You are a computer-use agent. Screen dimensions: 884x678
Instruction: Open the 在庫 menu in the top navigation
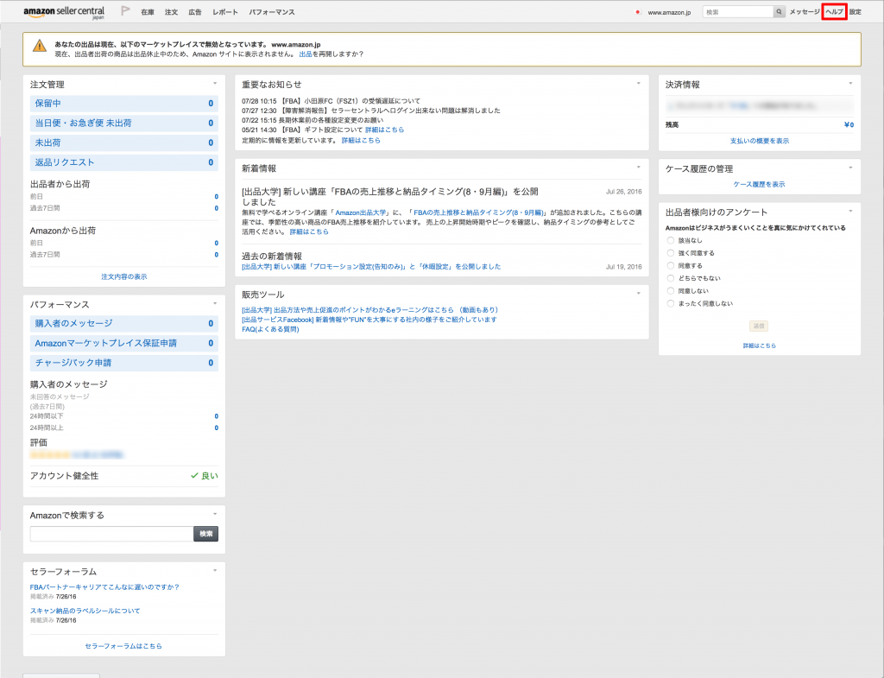coord(148,12)
